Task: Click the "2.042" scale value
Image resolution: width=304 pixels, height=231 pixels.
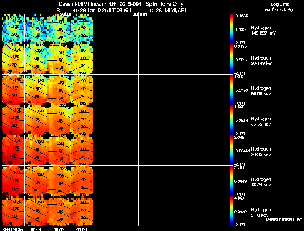Action: pyautogui.click(x=239, y=137)
